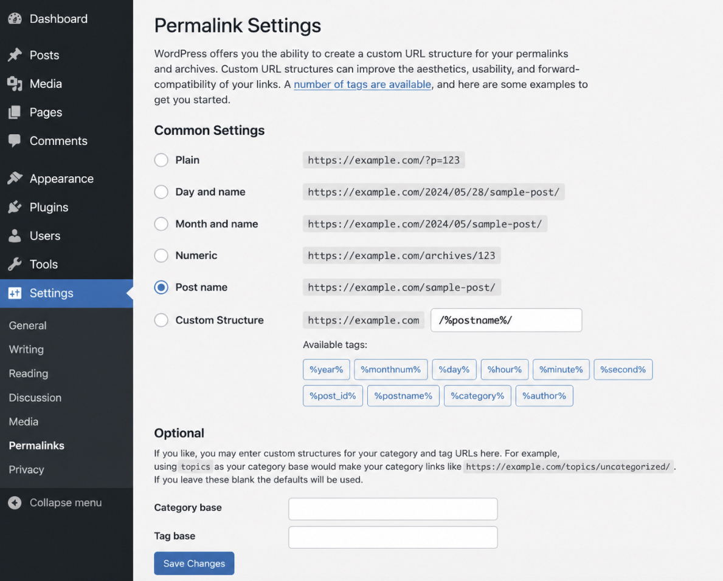
Task: Click the Appearance paintbrush icon
Action: tap(15, 178)
